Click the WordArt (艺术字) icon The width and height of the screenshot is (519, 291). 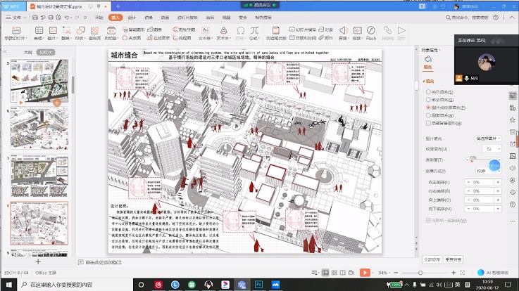pos(224,31)
